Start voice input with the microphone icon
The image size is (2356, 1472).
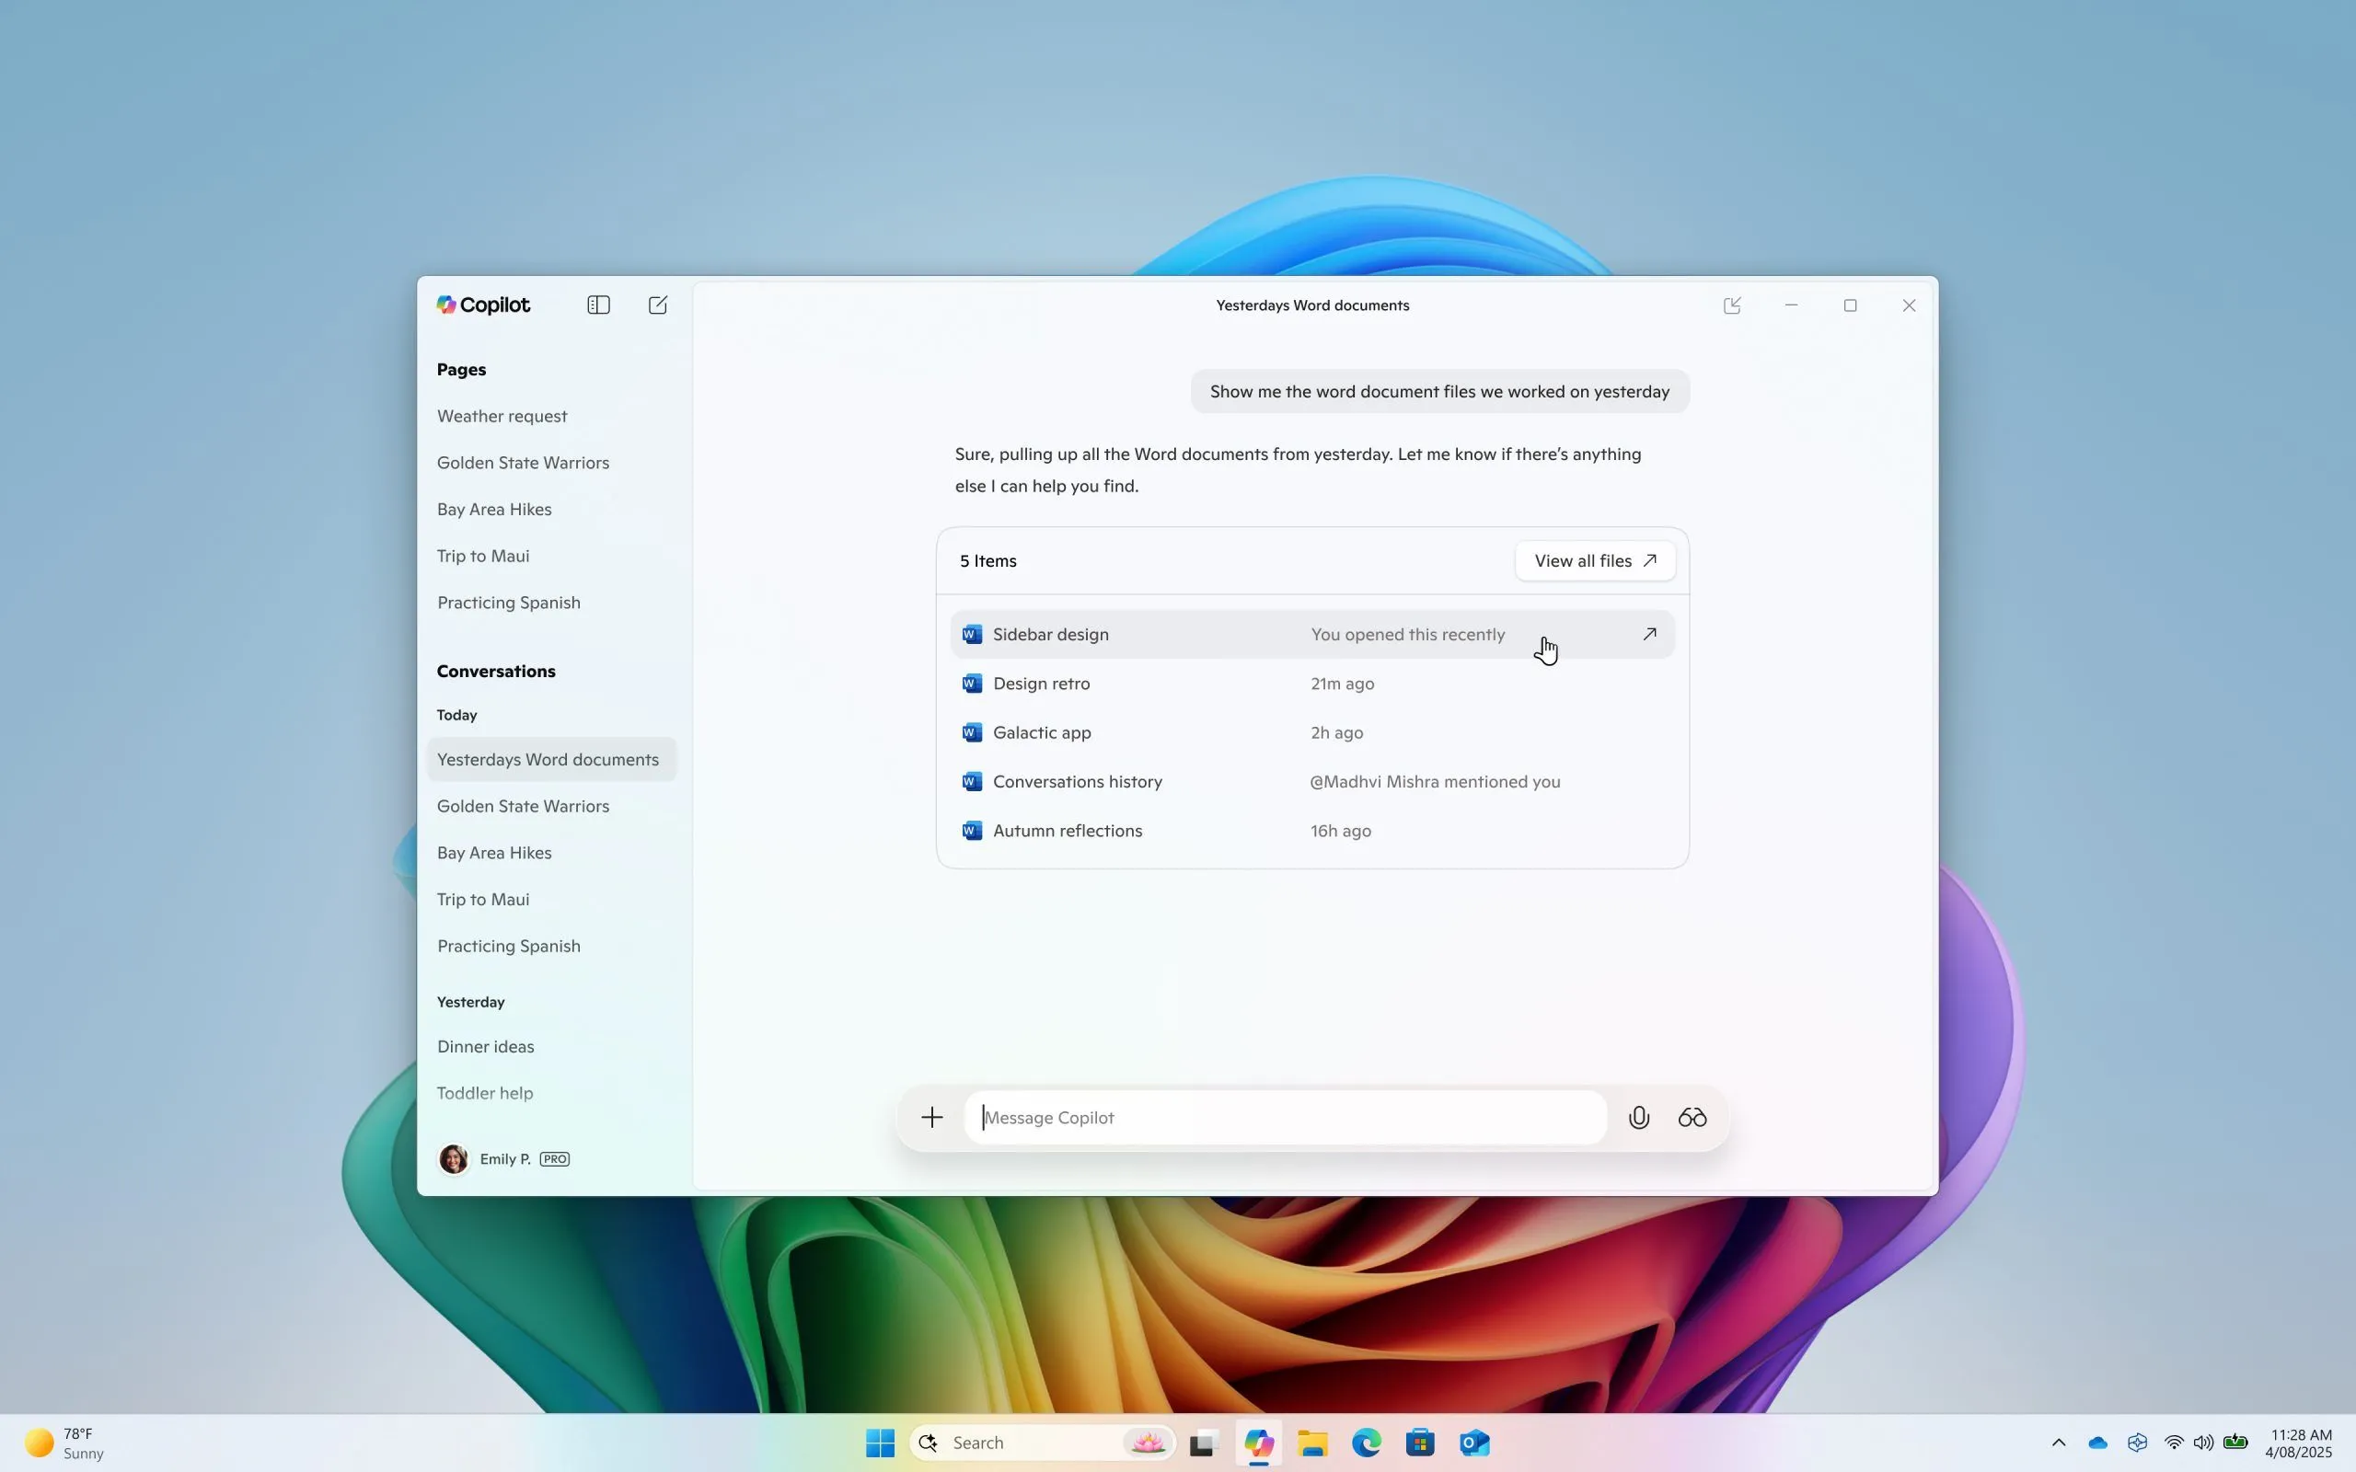click(1638, 1117)
